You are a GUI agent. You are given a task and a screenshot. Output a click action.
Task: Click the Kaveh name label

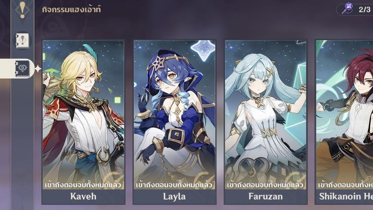(x=83, y=196)
